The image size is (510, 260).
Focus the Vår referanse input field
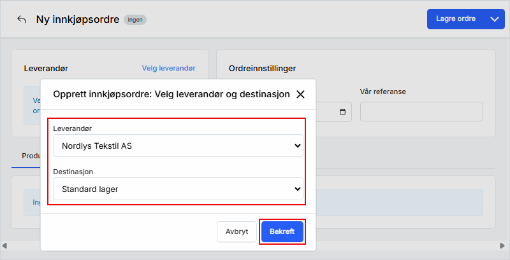tap(421, 111)
